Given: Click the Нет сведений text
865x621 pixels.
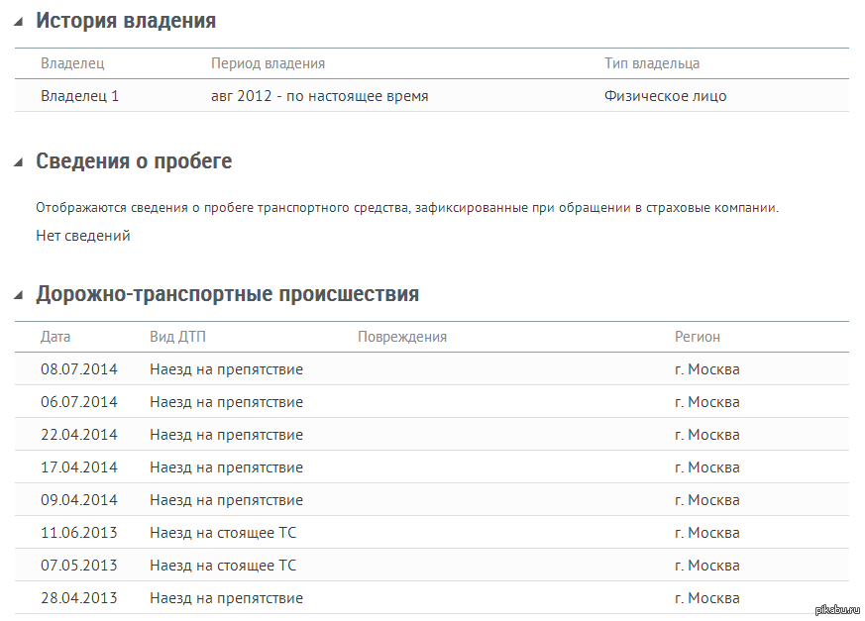Looking at the screenshot, I should pyautogui.click(x=83, y=236).
